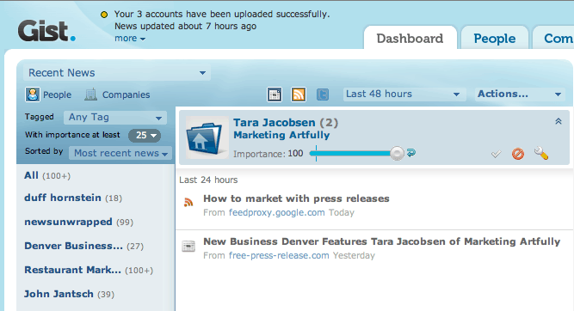Select newsunwrapped in list
This screenshot has width=574, height=311.
(x=78, y=222)
